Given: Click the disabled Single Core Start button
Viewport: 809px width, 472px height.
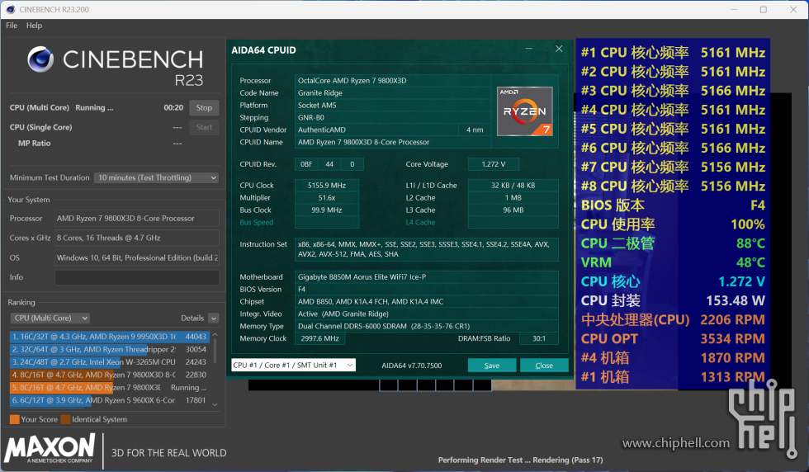Looking at the screenshot, I should click(204, 127).
